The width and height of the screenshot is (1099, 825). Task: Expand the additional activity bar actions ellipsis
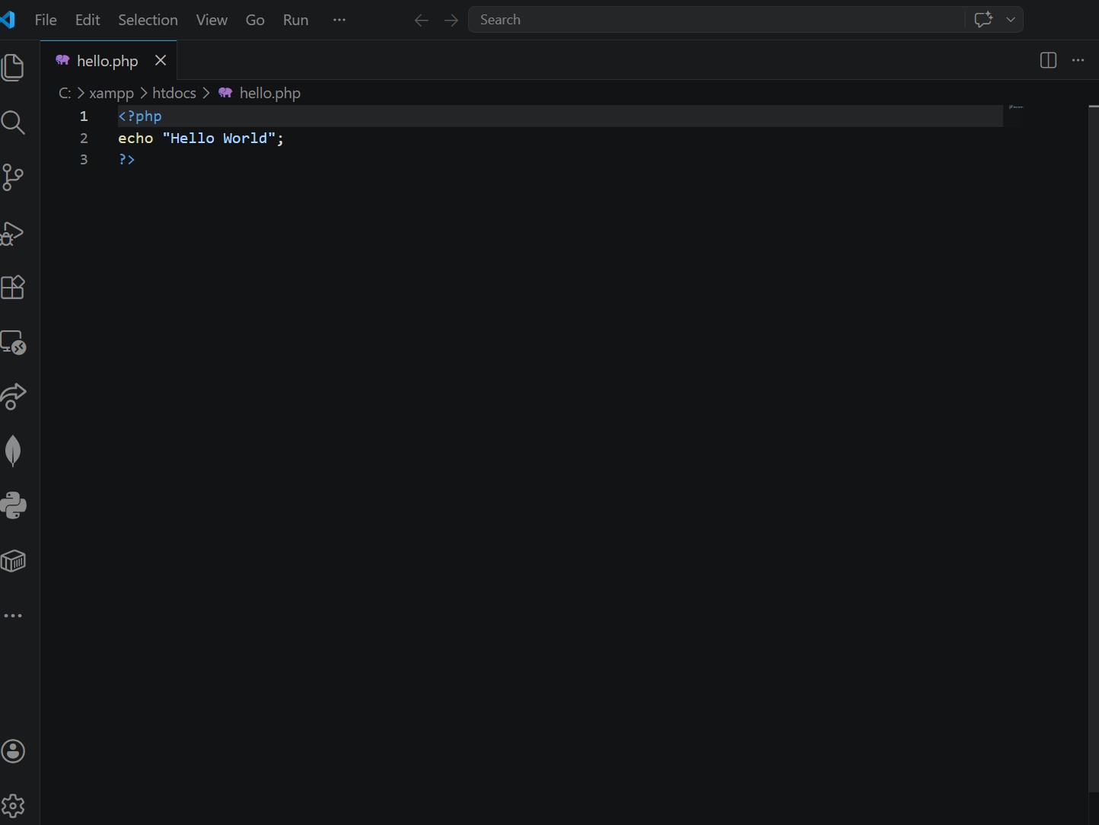click(14, 616)
